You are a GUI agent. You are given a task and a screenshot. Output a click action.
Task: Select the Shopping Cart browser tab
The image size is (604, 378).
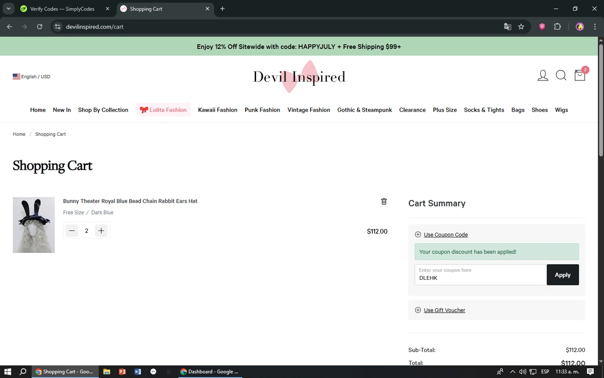(x=161, y=9)
